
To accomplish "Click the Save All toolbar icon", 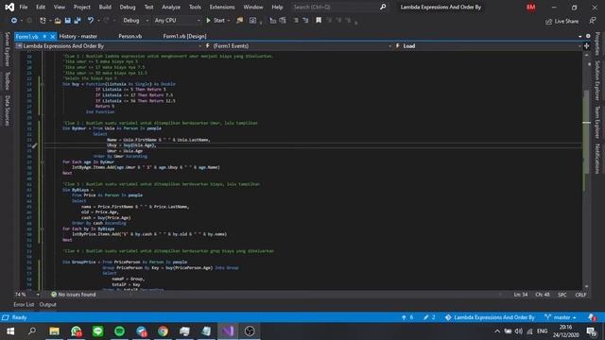I will 78,21.
